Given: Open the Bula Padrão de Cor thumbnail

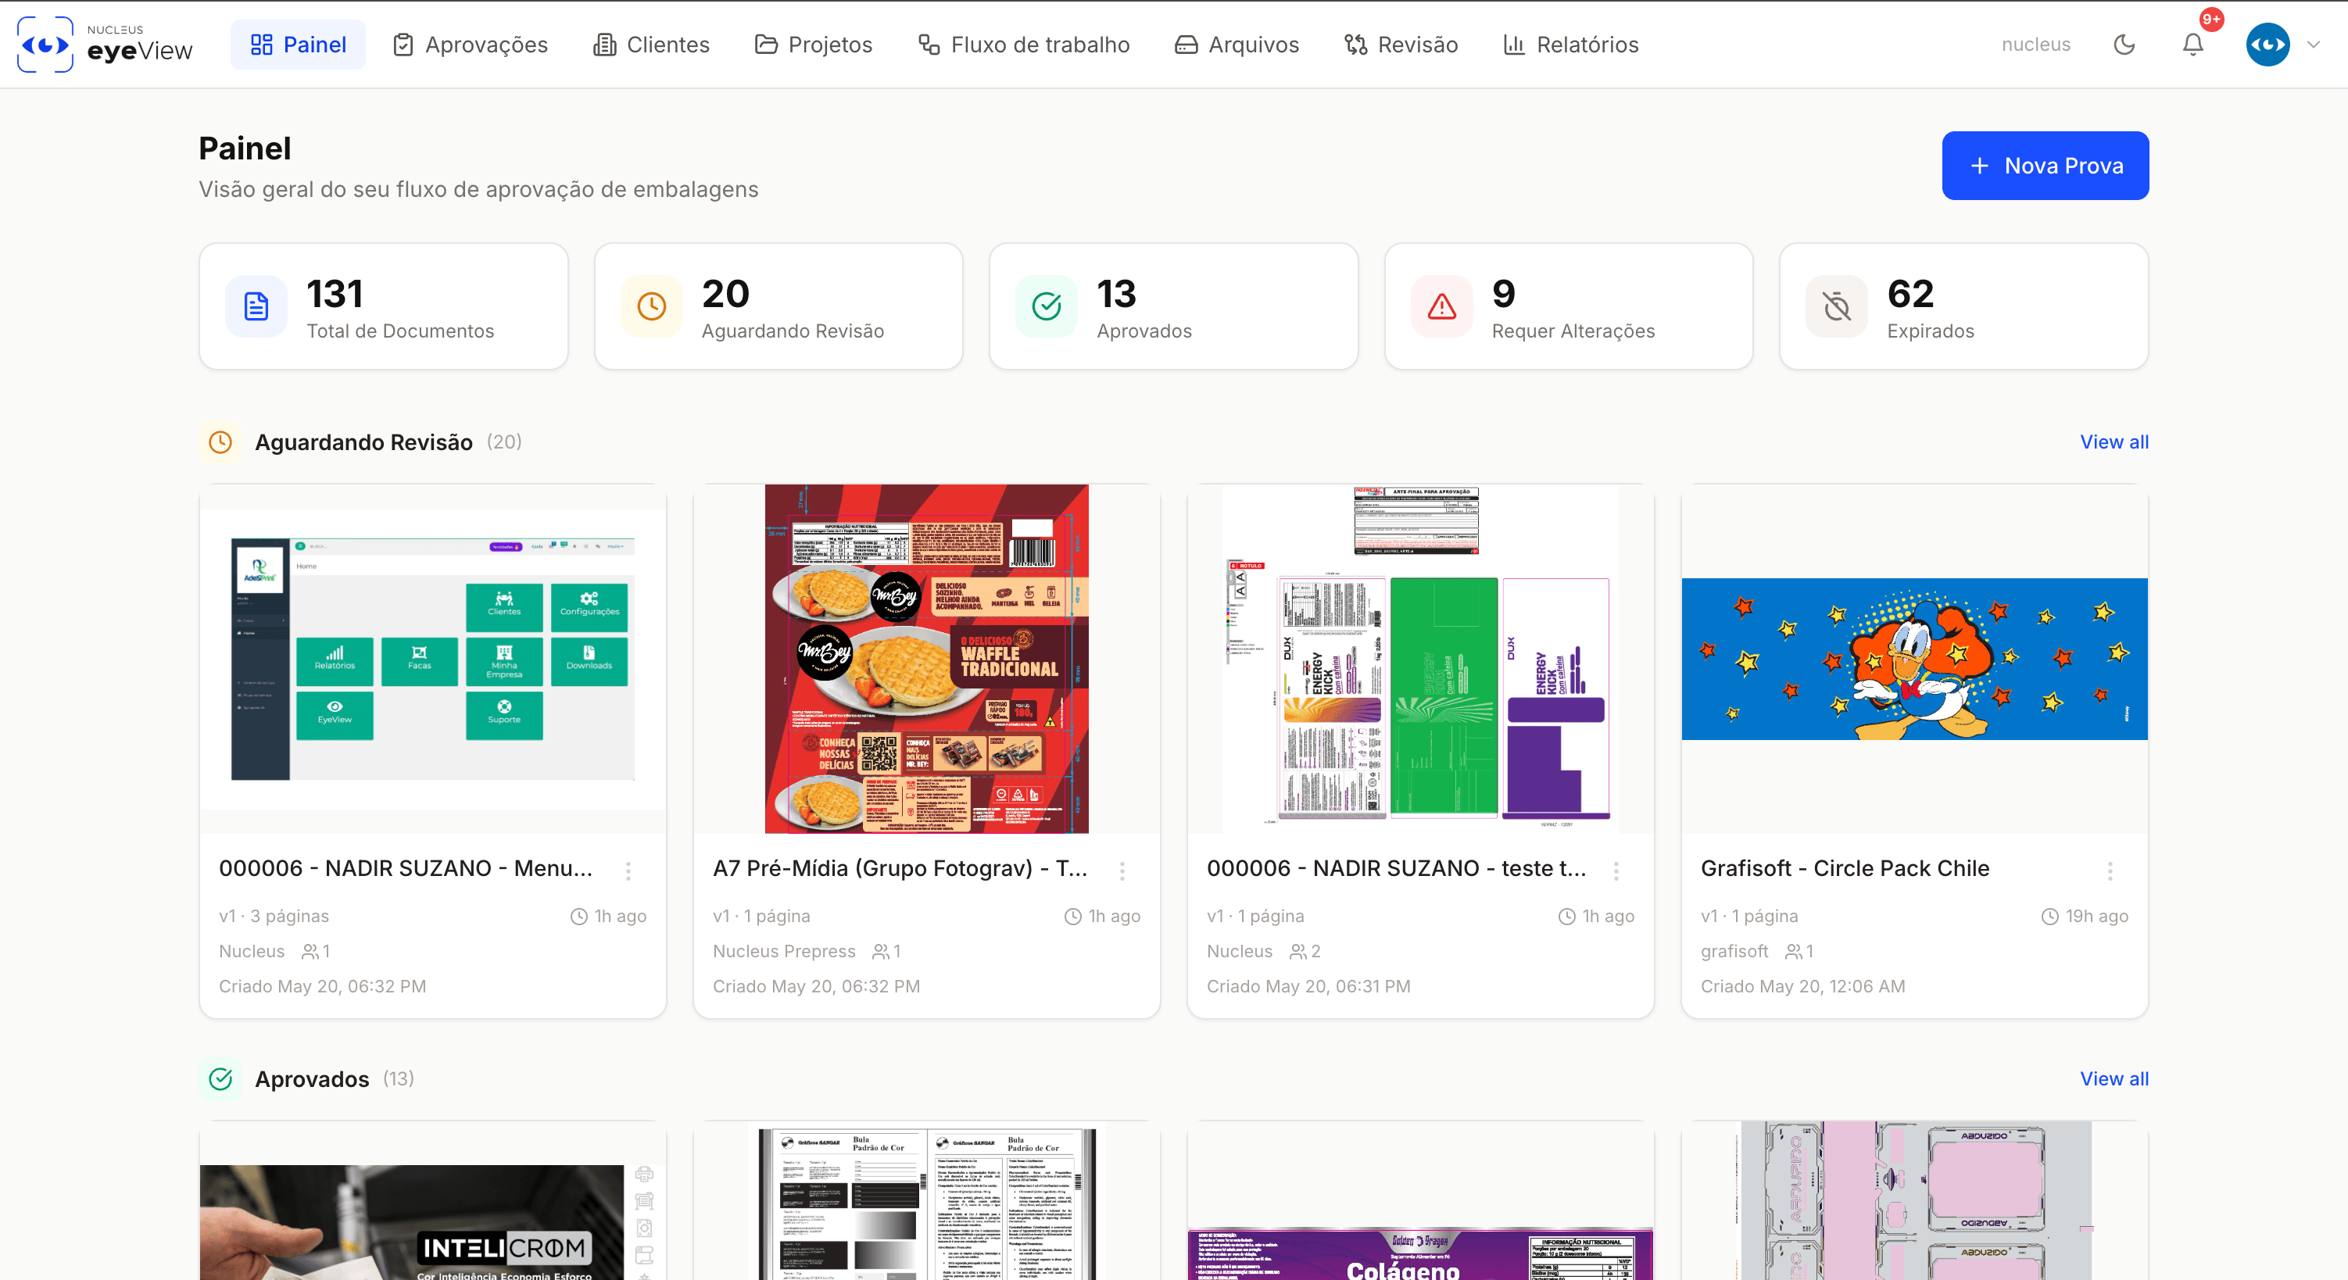Looking at the screenshot, I should click(927, 1201).
